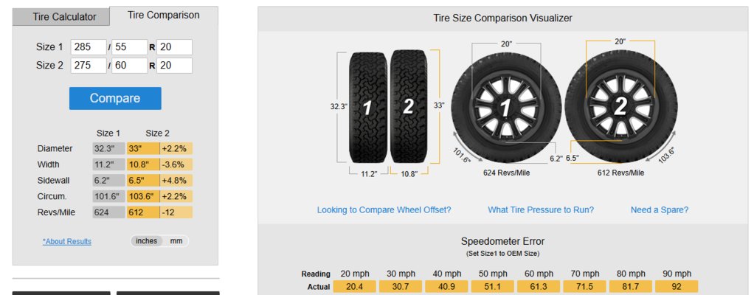754x295 pixels.
Task: Click side-view wheel image number 1
Action: pos(506,108)
